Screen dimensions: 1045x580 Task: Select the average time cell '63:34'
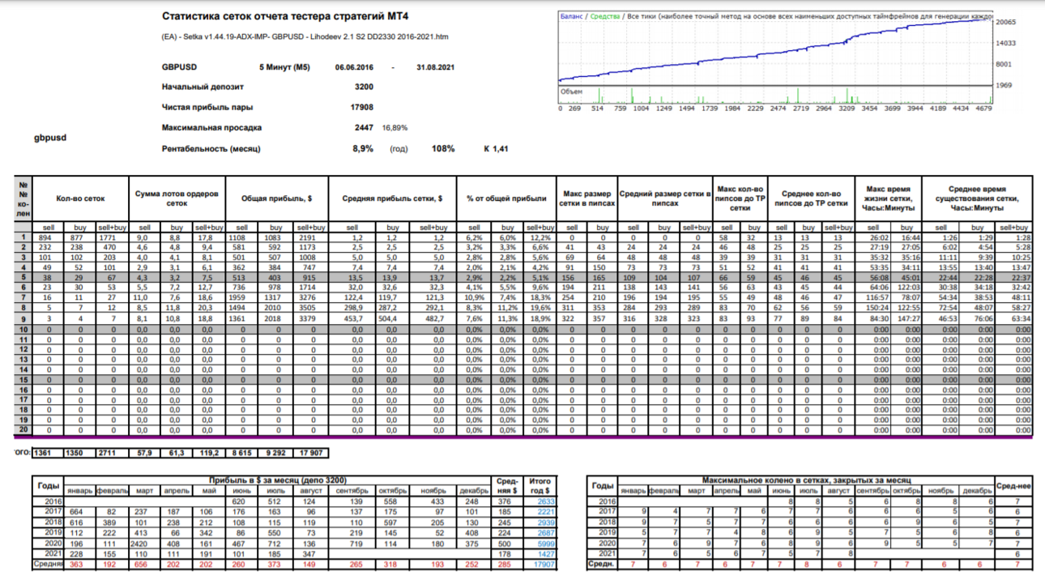pos(1021,319)
